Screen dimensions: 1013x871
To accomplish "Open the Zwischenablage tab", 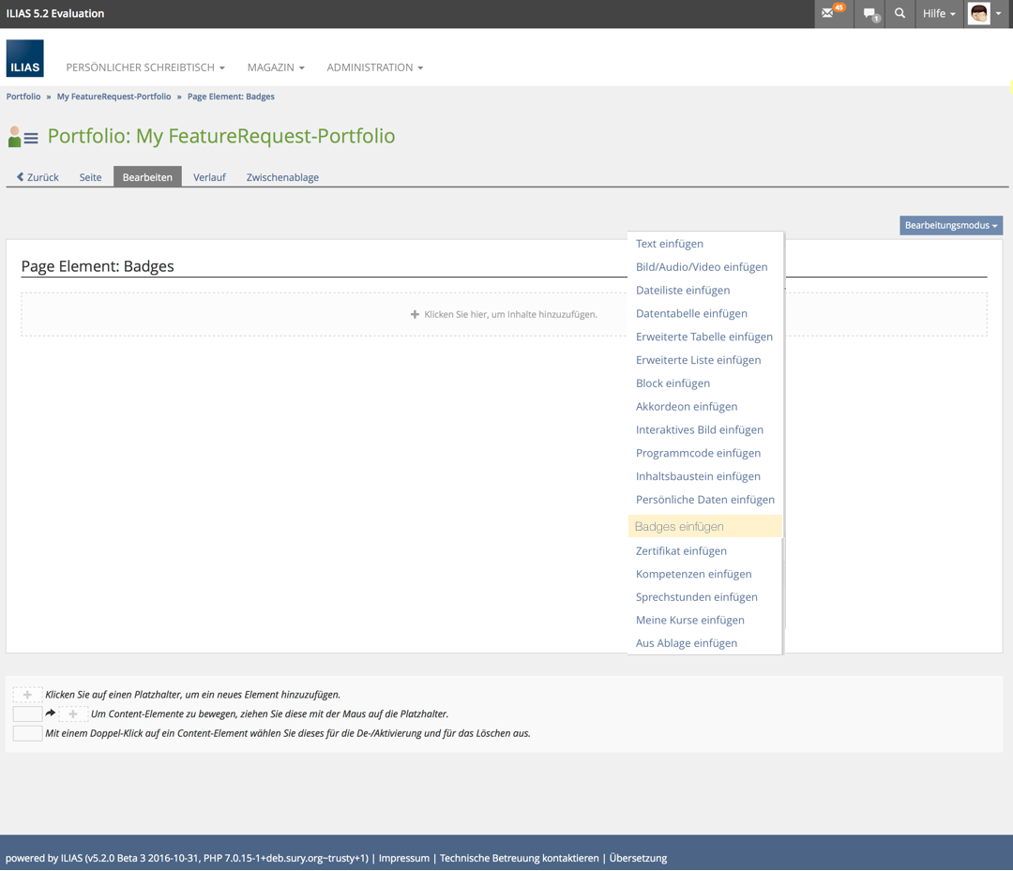I will pyautogui.click(x=282, y=177).
